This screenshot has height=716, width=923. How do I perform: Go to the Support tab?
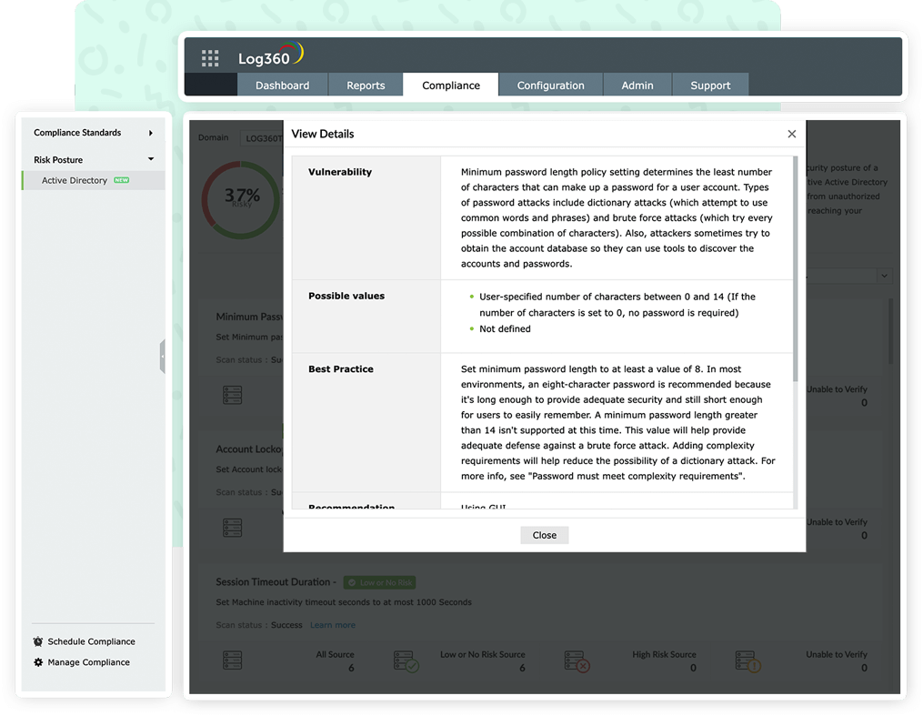pos(710,85)
